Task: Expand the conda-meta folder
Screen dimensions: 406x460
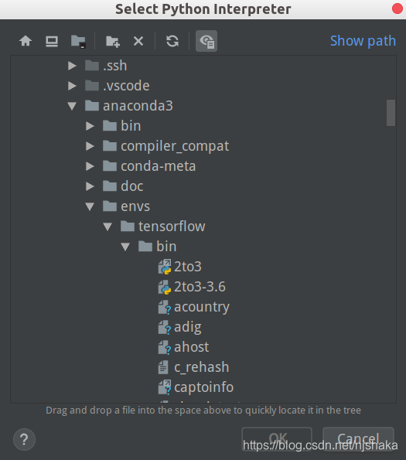Action: tap(90, 166)
